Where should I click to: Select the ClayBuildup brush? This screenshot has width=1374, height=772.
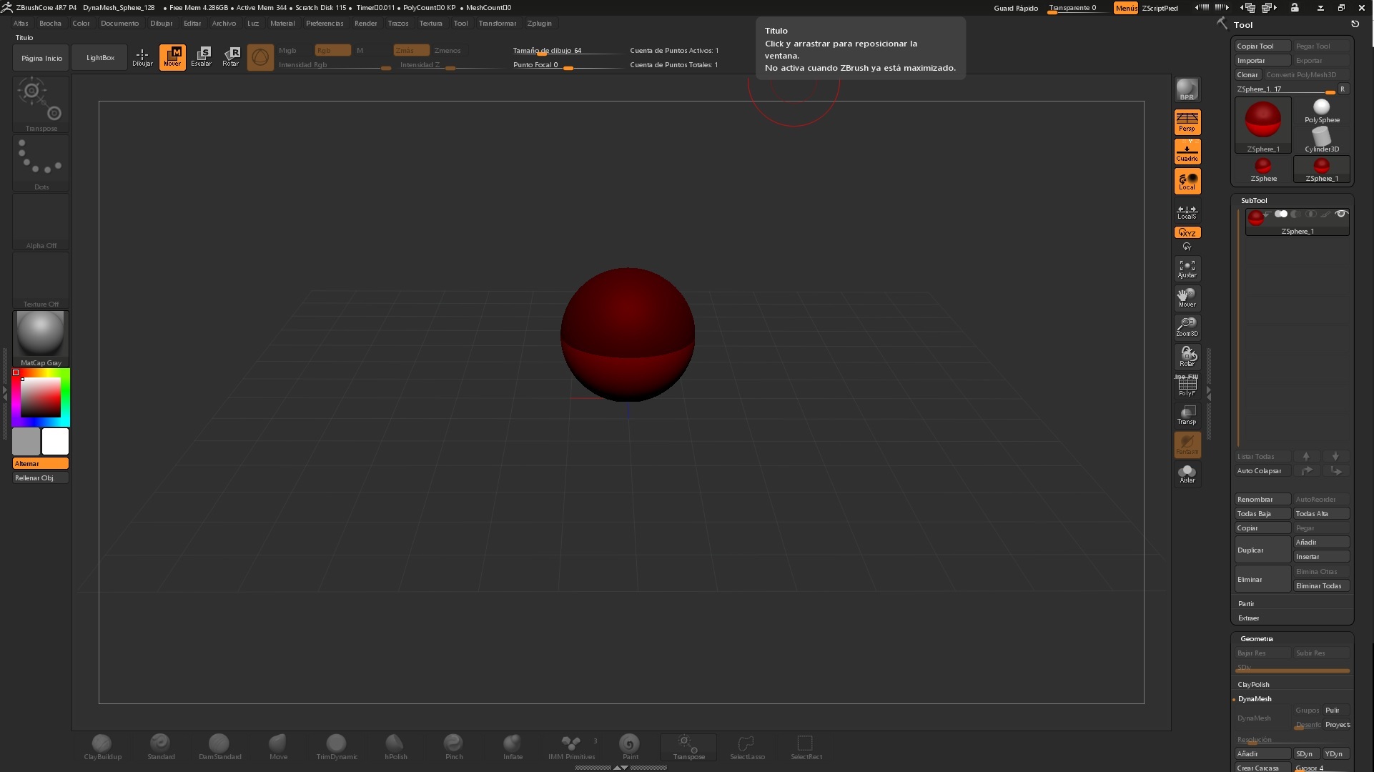click(102, 746)
